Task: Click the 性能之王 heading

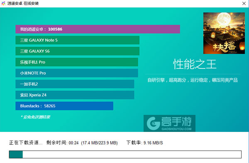Action: pos(195,64)
